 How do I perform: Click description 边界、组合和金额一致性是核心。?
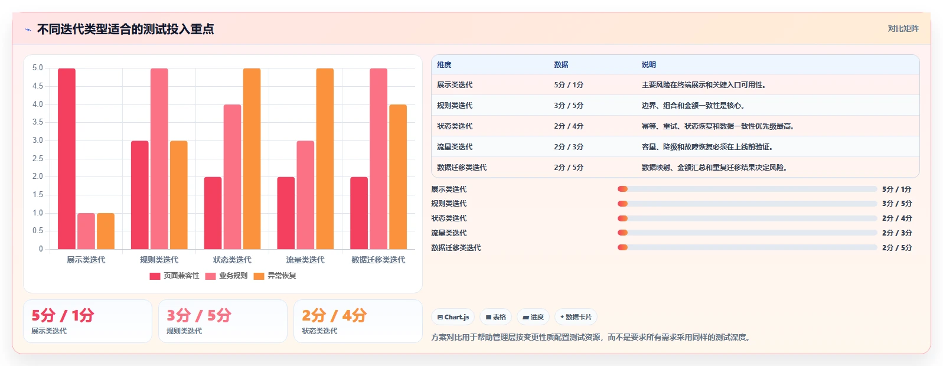pyautogui.click(x=693, y=106)
